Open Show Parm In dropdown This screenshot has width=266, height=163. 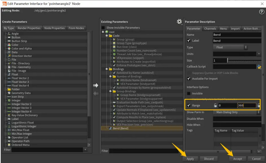[x=237, y=112]
